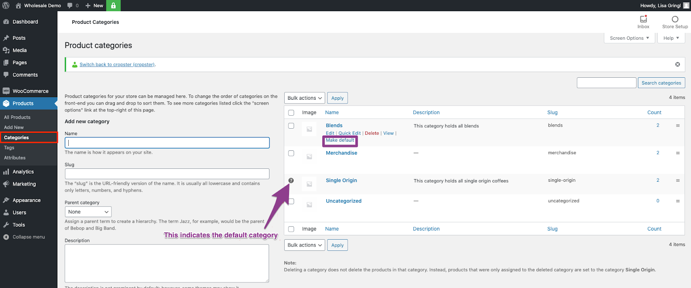This screenshot has height=288, width=691.
Task: Click the Blends row drag handle
Action: pyautogui.click(x=678, y=126)
